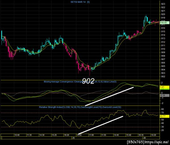
Task: Click price axis label 919
Action: tap(163, 18)
